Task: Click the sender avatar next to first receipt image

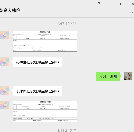Action: 5,35
